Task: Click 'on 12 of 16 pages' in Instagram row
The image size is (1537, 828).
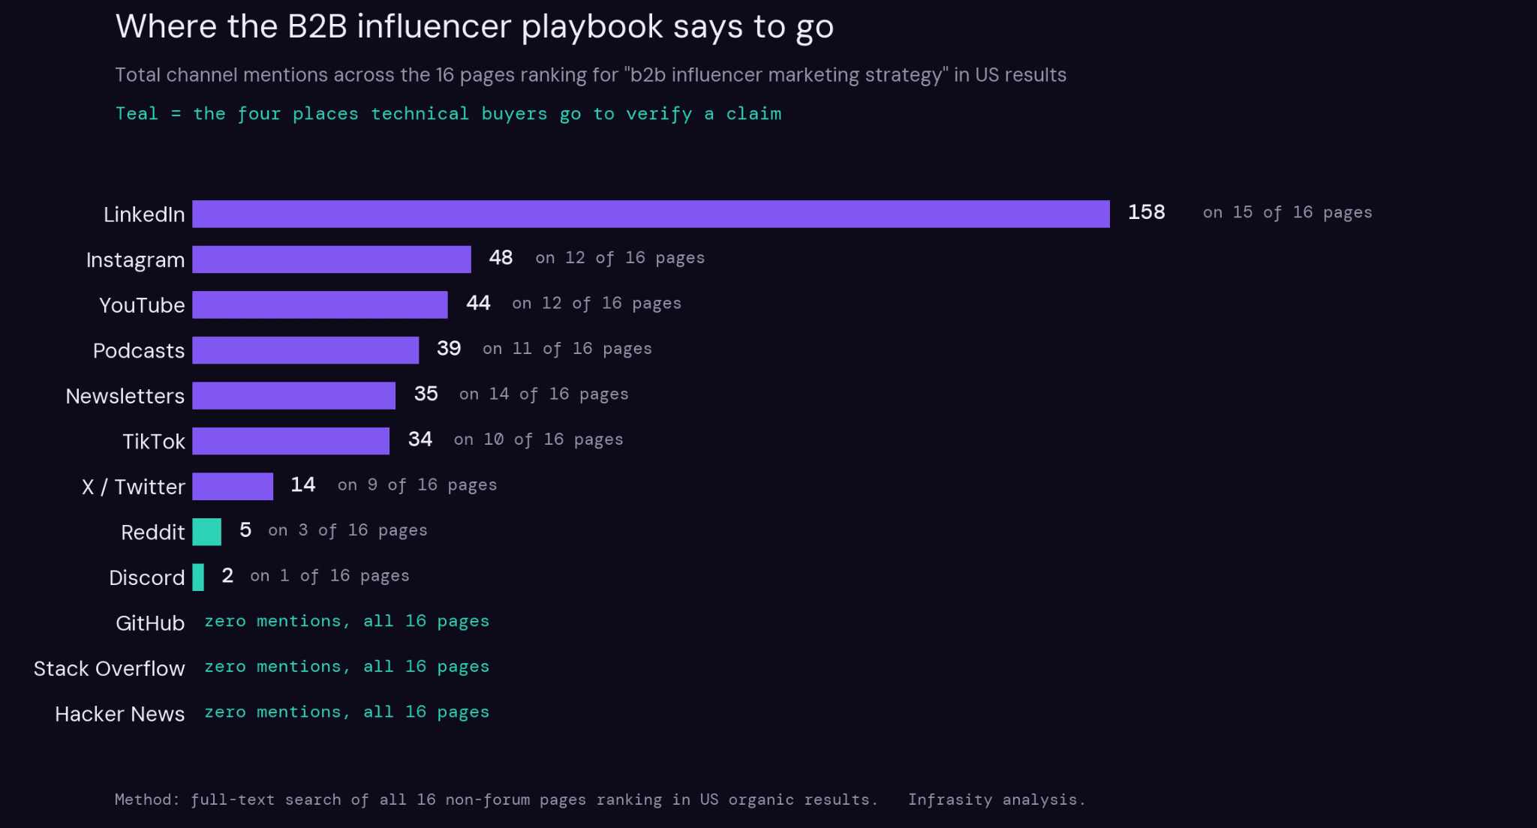Action: pos(620,259)
